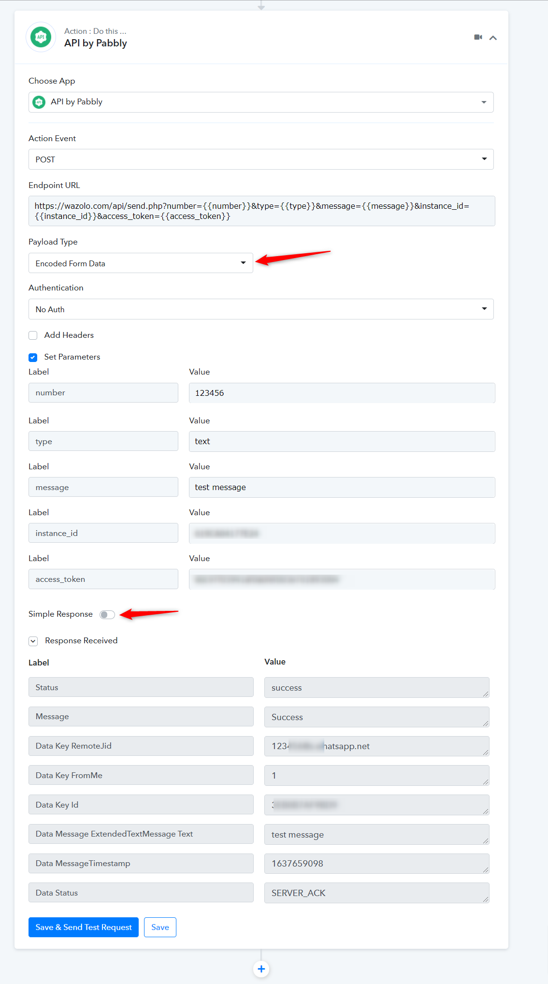Open the Authentication No Auth dropdown
Viewport: 548px width, 984px height.
click(x=261, y=309)
